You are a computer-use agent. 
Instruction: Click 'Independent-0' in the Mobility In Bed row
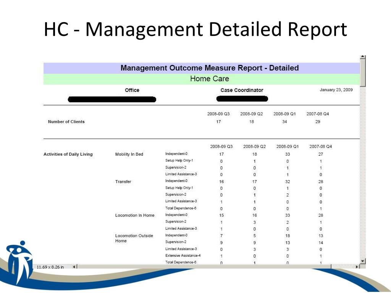point(176,154)
